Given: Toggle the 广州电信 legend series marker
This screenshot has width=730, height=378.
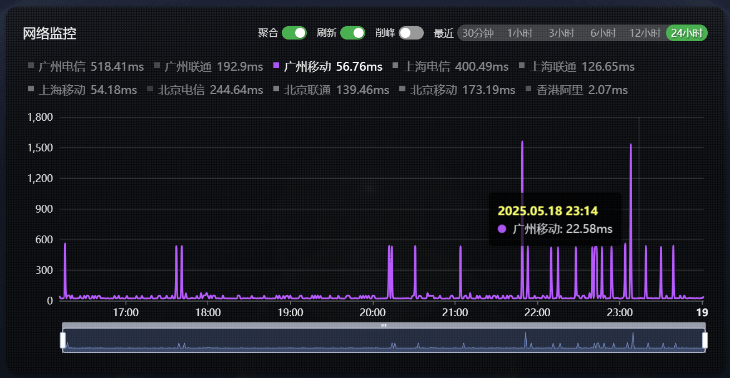Looking at the screenshot, I should coord(31,66).
